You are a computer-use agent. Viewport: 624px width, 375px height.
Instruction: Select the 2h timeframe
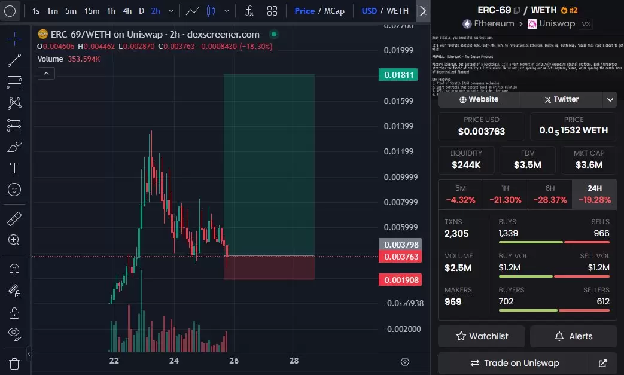point(156,11)
